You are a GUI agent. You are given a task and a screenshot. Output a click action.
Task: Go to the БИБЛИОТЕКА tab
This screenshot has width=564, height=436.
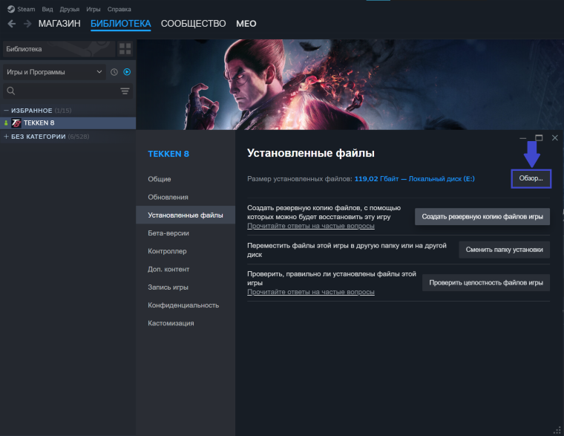coord(120,24)
